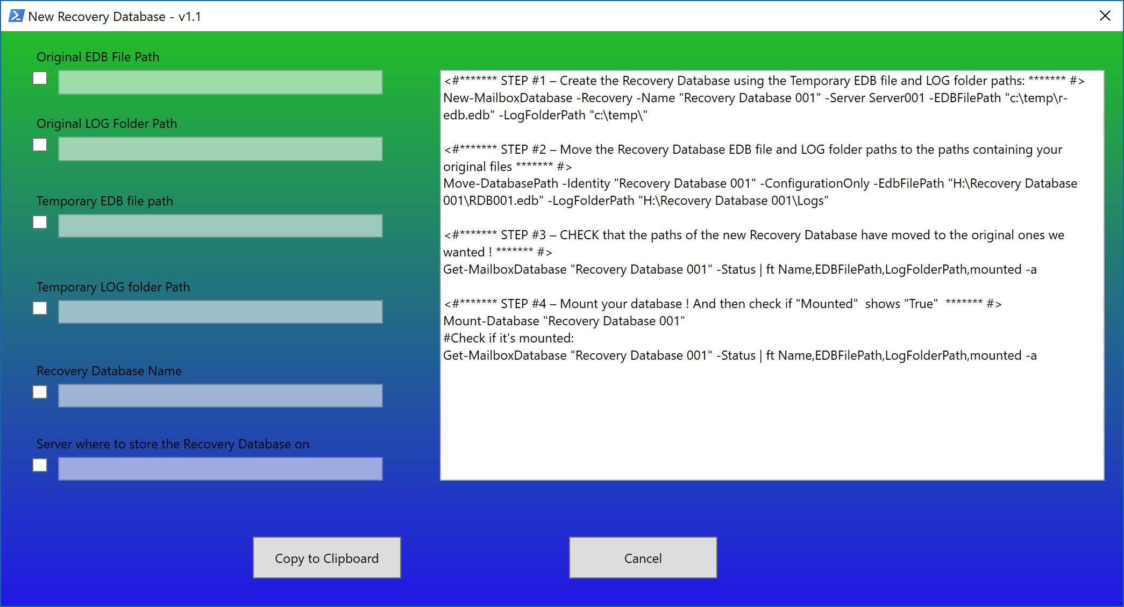
Task: Check the Server where to store checkbox
Action: click(40, 466)
